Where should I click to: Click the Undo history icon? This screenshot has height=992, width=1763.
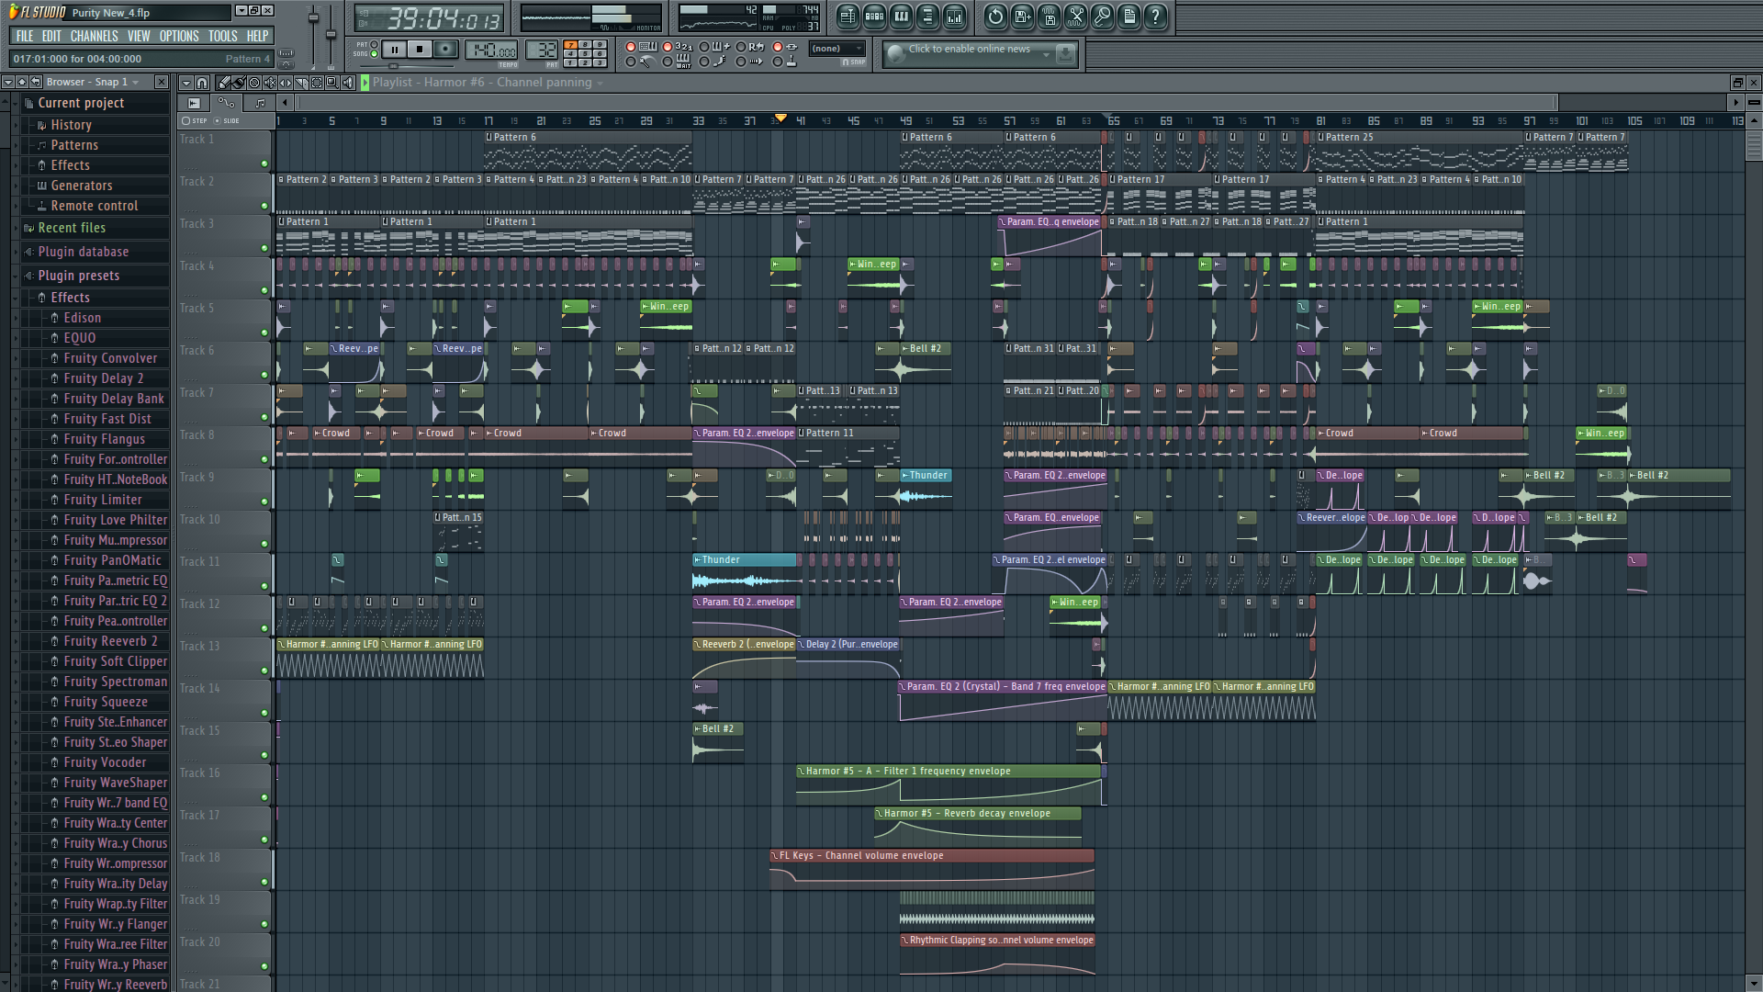click(x=995, y=16)
